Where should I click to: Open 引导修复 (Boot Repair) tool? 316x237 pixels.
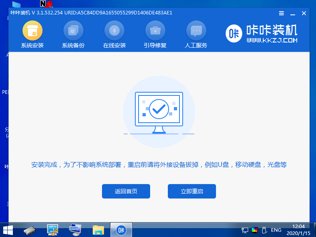[155, 34]
